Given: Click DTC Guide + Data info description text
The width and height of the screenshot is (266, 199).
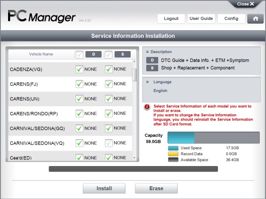Looking at the screenshot, I should [x=205, y=60].
